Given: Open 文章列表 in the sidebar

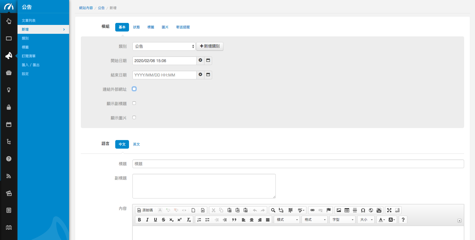Looking at the screenshot, I should 29,21.
